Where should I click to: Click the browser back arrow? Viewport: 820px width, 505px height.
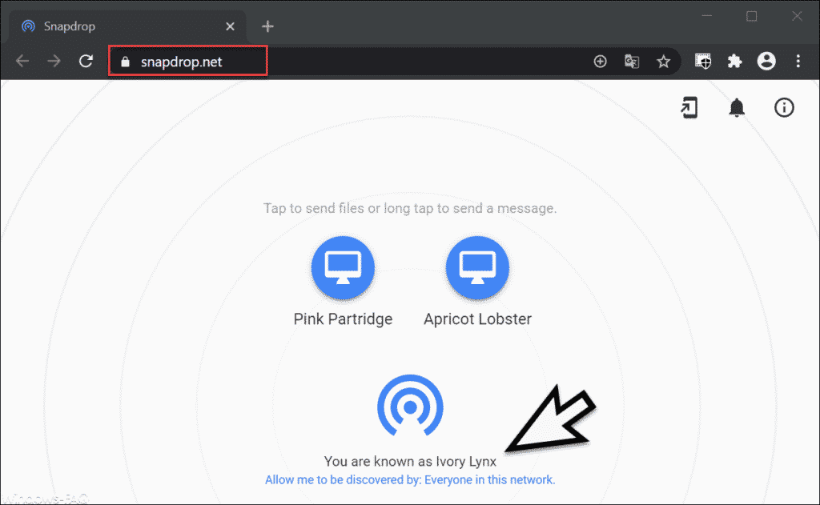tap(22, 61)
